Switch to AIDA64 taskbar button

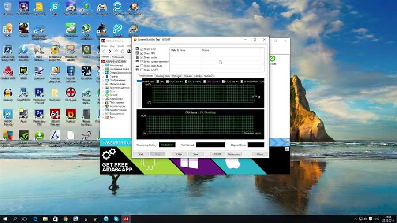pyautogui.click(x=126, y=219)
